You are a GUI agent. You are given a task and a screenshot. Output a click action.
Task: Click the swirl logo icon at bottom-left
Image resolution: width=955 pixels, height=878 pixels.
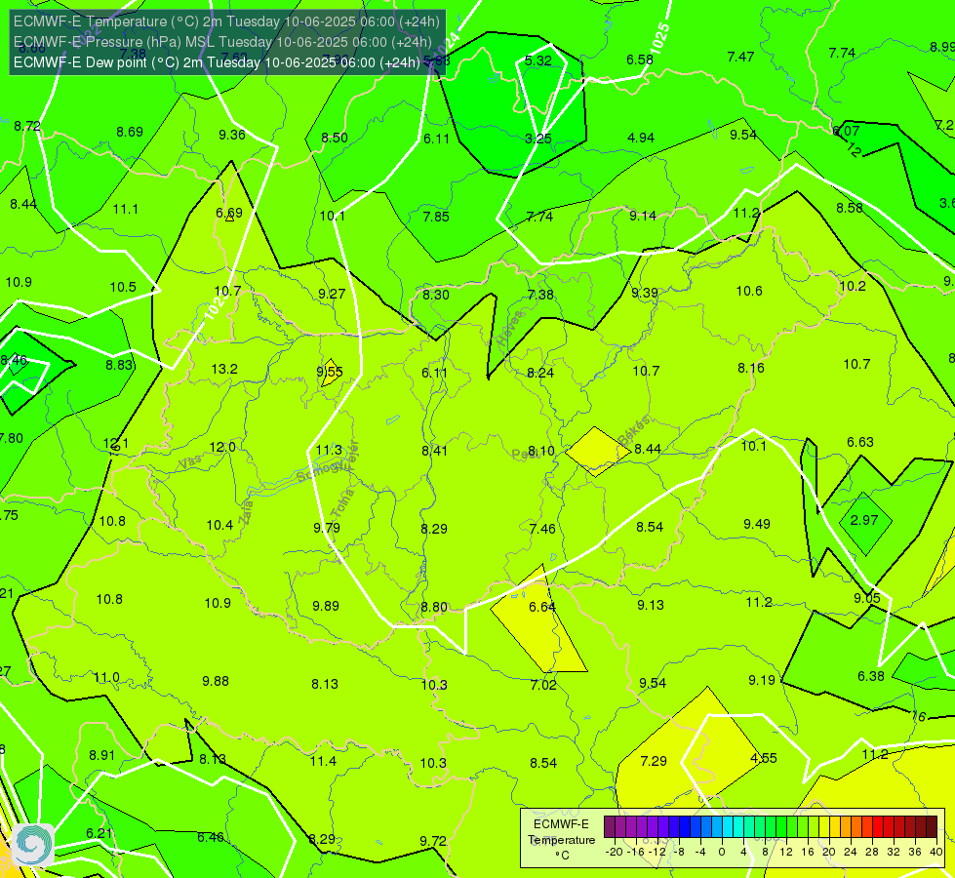tap(33, 845)
